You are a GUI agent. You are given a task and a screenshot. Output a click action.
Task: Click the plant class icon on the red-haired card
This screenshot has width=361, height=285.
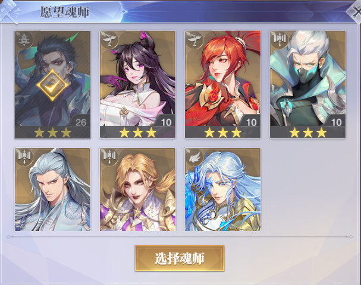coord(194,40)
